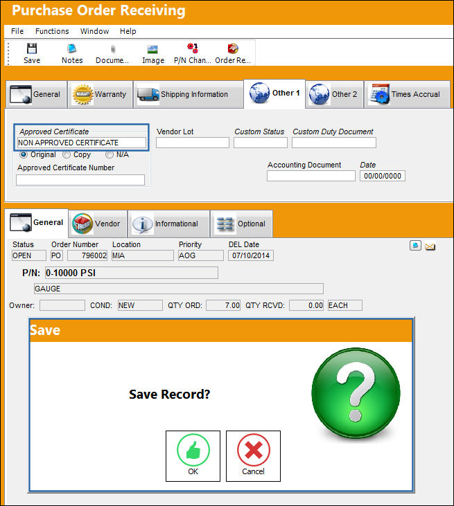454x506 pixels.
Task: Click the envelope email icon
Action: coord(430,247)
